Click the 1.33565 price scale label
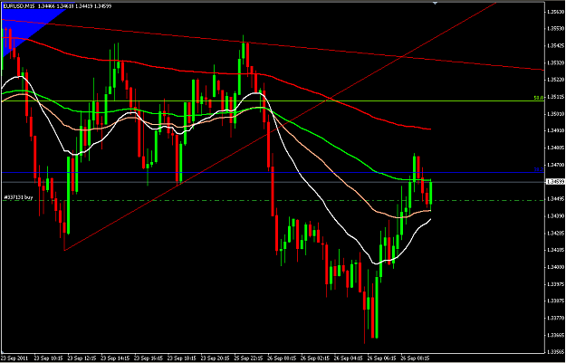The height and width of the screenshot is (363, 566). pos(555,352)
